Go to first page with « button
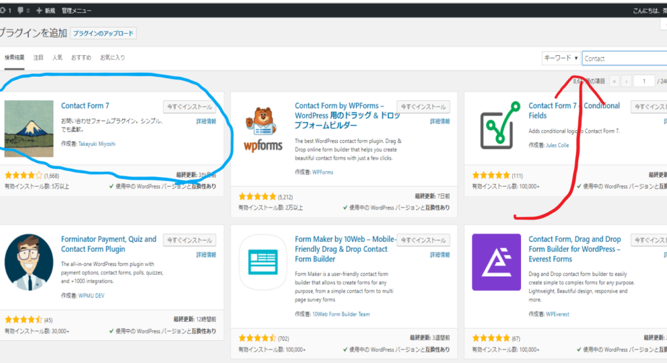 pos(614,81)
